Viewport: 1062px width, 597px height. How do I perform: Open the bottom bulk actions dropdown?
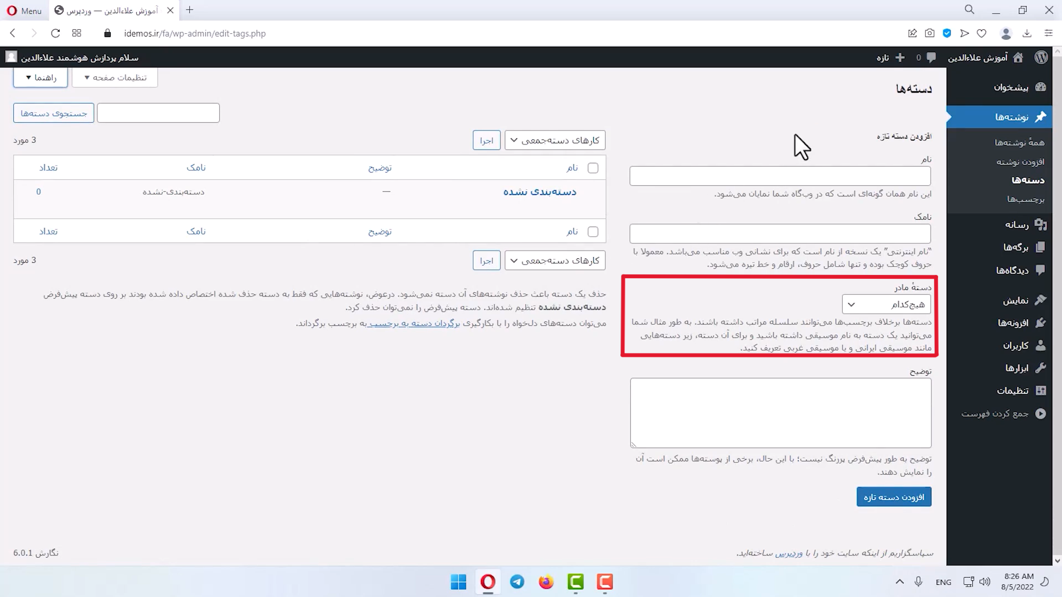click(x=555, y=261)
